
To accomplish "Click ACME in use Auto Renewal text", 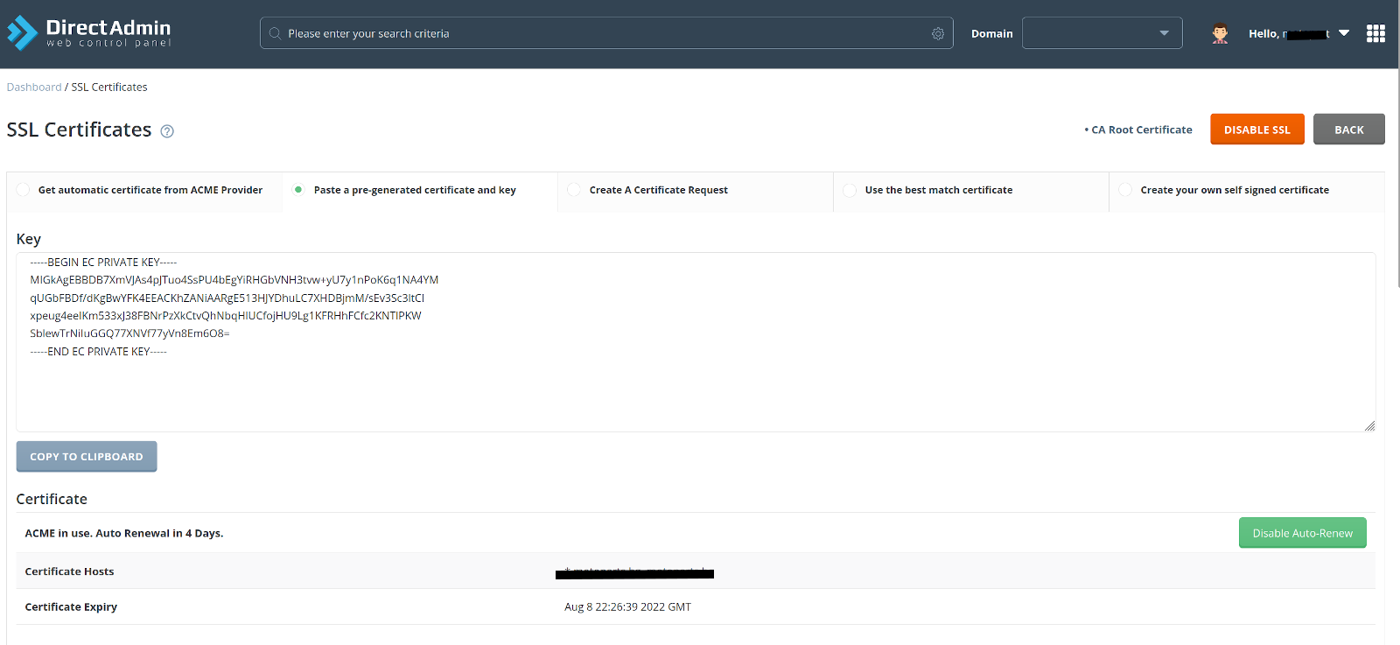I will tap(124, 533).
